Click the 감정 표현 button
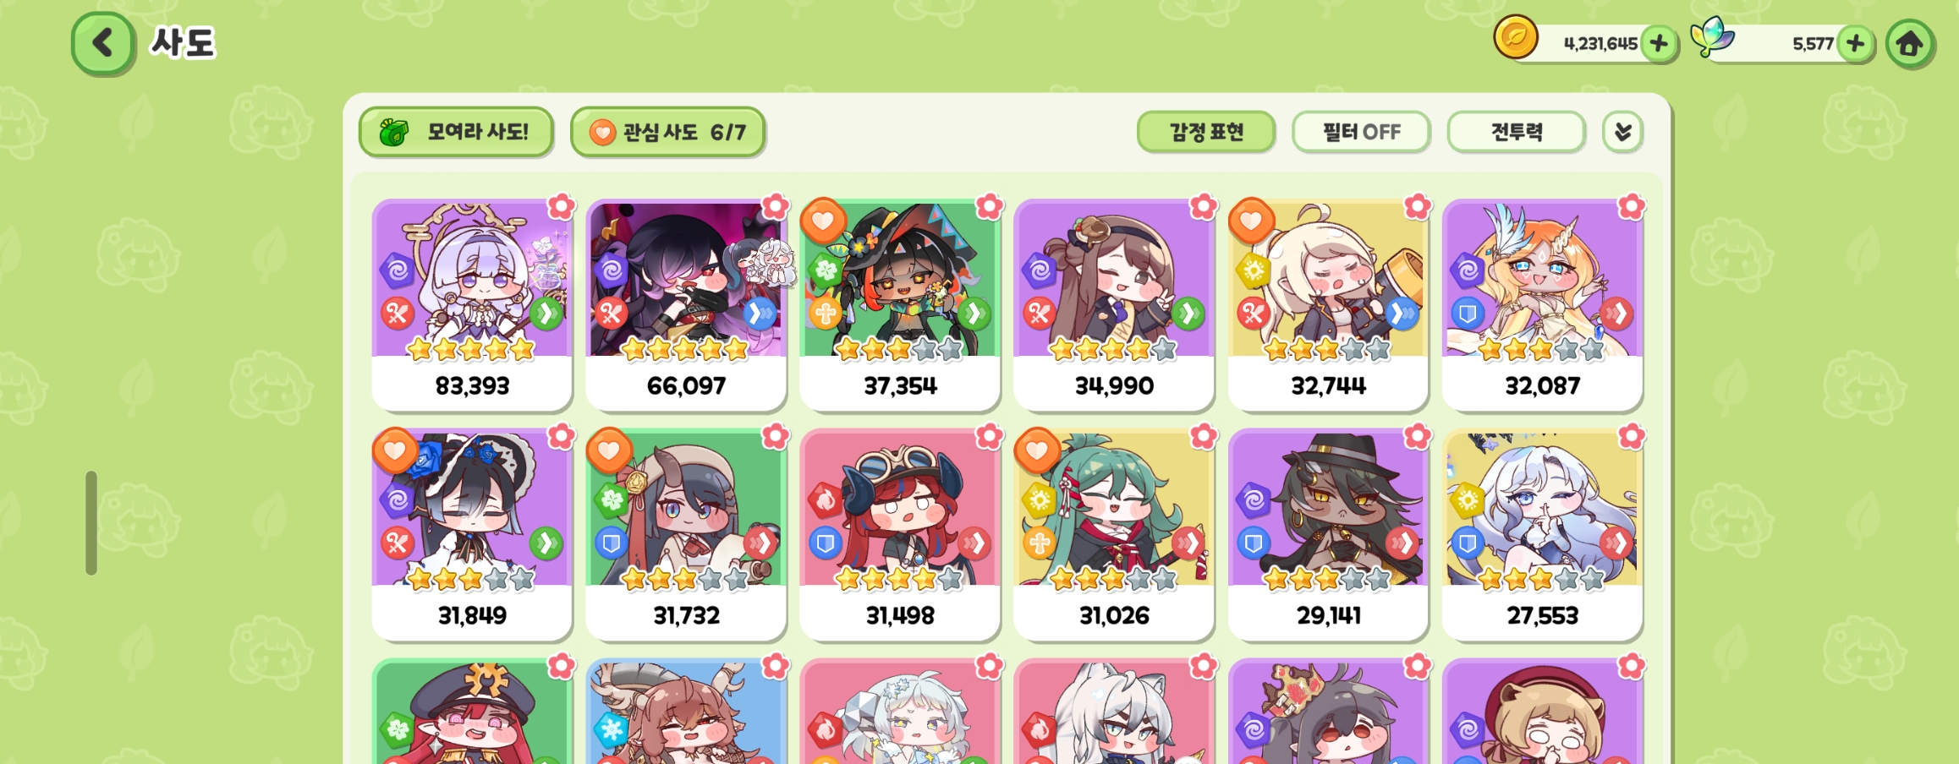 pyautogui.click(x=1205, y=132)
